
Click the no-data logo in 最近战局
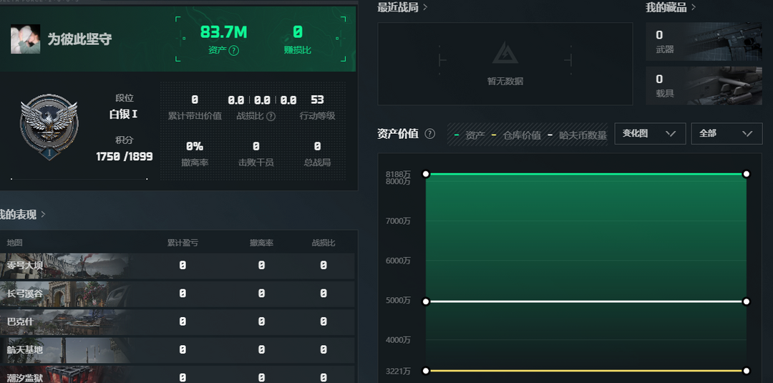(505, 54)
